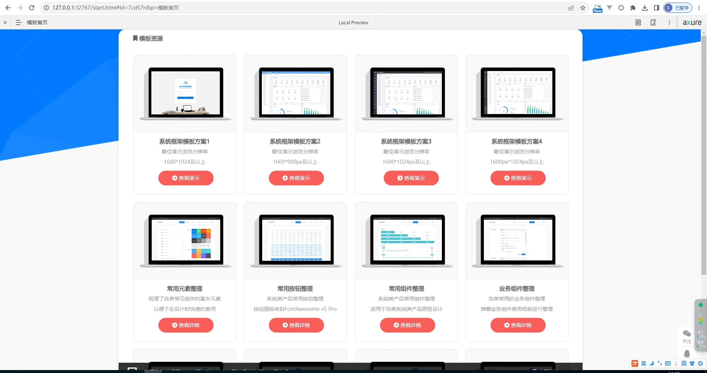This screenshot has width=707, height=373.
Task: Open the profile button labeled 已暂停
Action: (678, 8)
